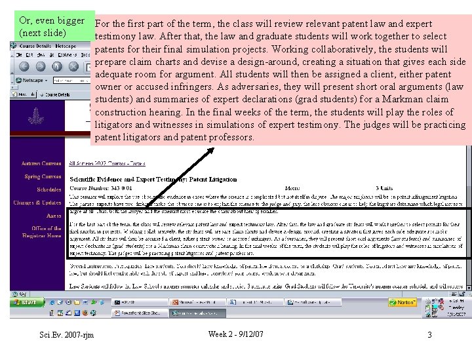
Task: Click the 3 Units text
Action: (x=384, y=188)
